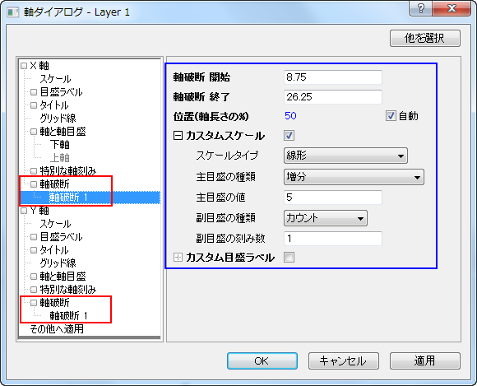Select 下軸 in the tree

coord(60,145)
